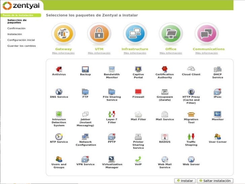Go to the Confirmación step
The height and width of the screenshot is (184, 245).
(16, 28)
